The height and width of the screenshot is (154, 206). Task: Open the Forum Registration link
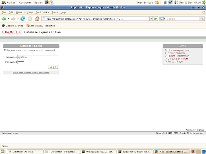pos(178,56)
